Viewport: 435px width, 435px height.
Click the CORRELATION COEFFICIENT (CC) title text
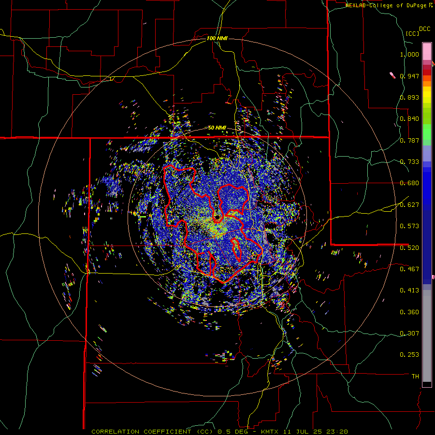152,432
